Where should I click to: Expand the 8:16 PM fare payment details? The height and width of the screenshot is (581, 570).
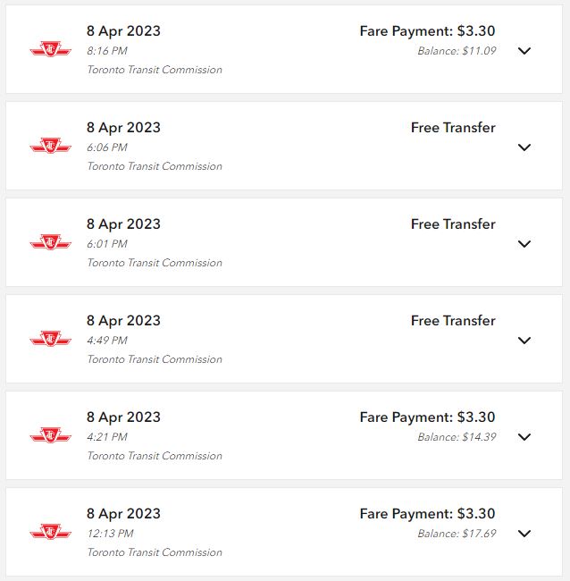[x=524, y=51]
